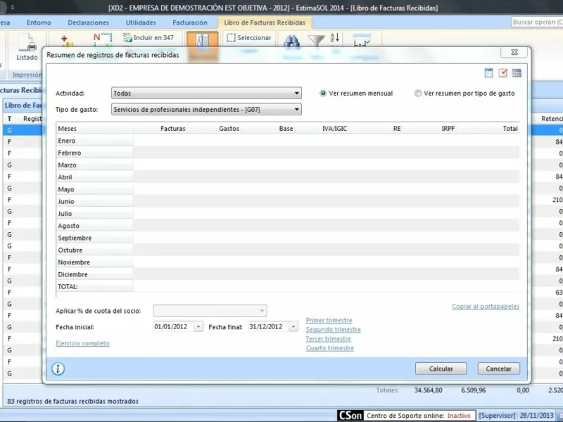This screenshot has width=563, height=422.
Task: Click the Ejercicio completo link
Action: (x=82, y=343)
